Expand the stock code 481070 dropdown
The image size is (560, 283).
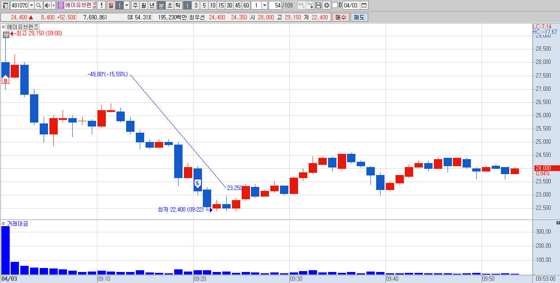pyautogui.click(x=31, y=5)
